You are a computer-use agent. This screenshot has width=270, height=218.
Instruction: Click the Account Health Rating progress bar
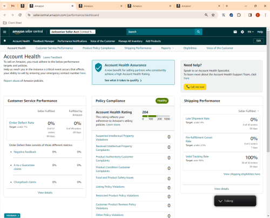coord(156,116)
